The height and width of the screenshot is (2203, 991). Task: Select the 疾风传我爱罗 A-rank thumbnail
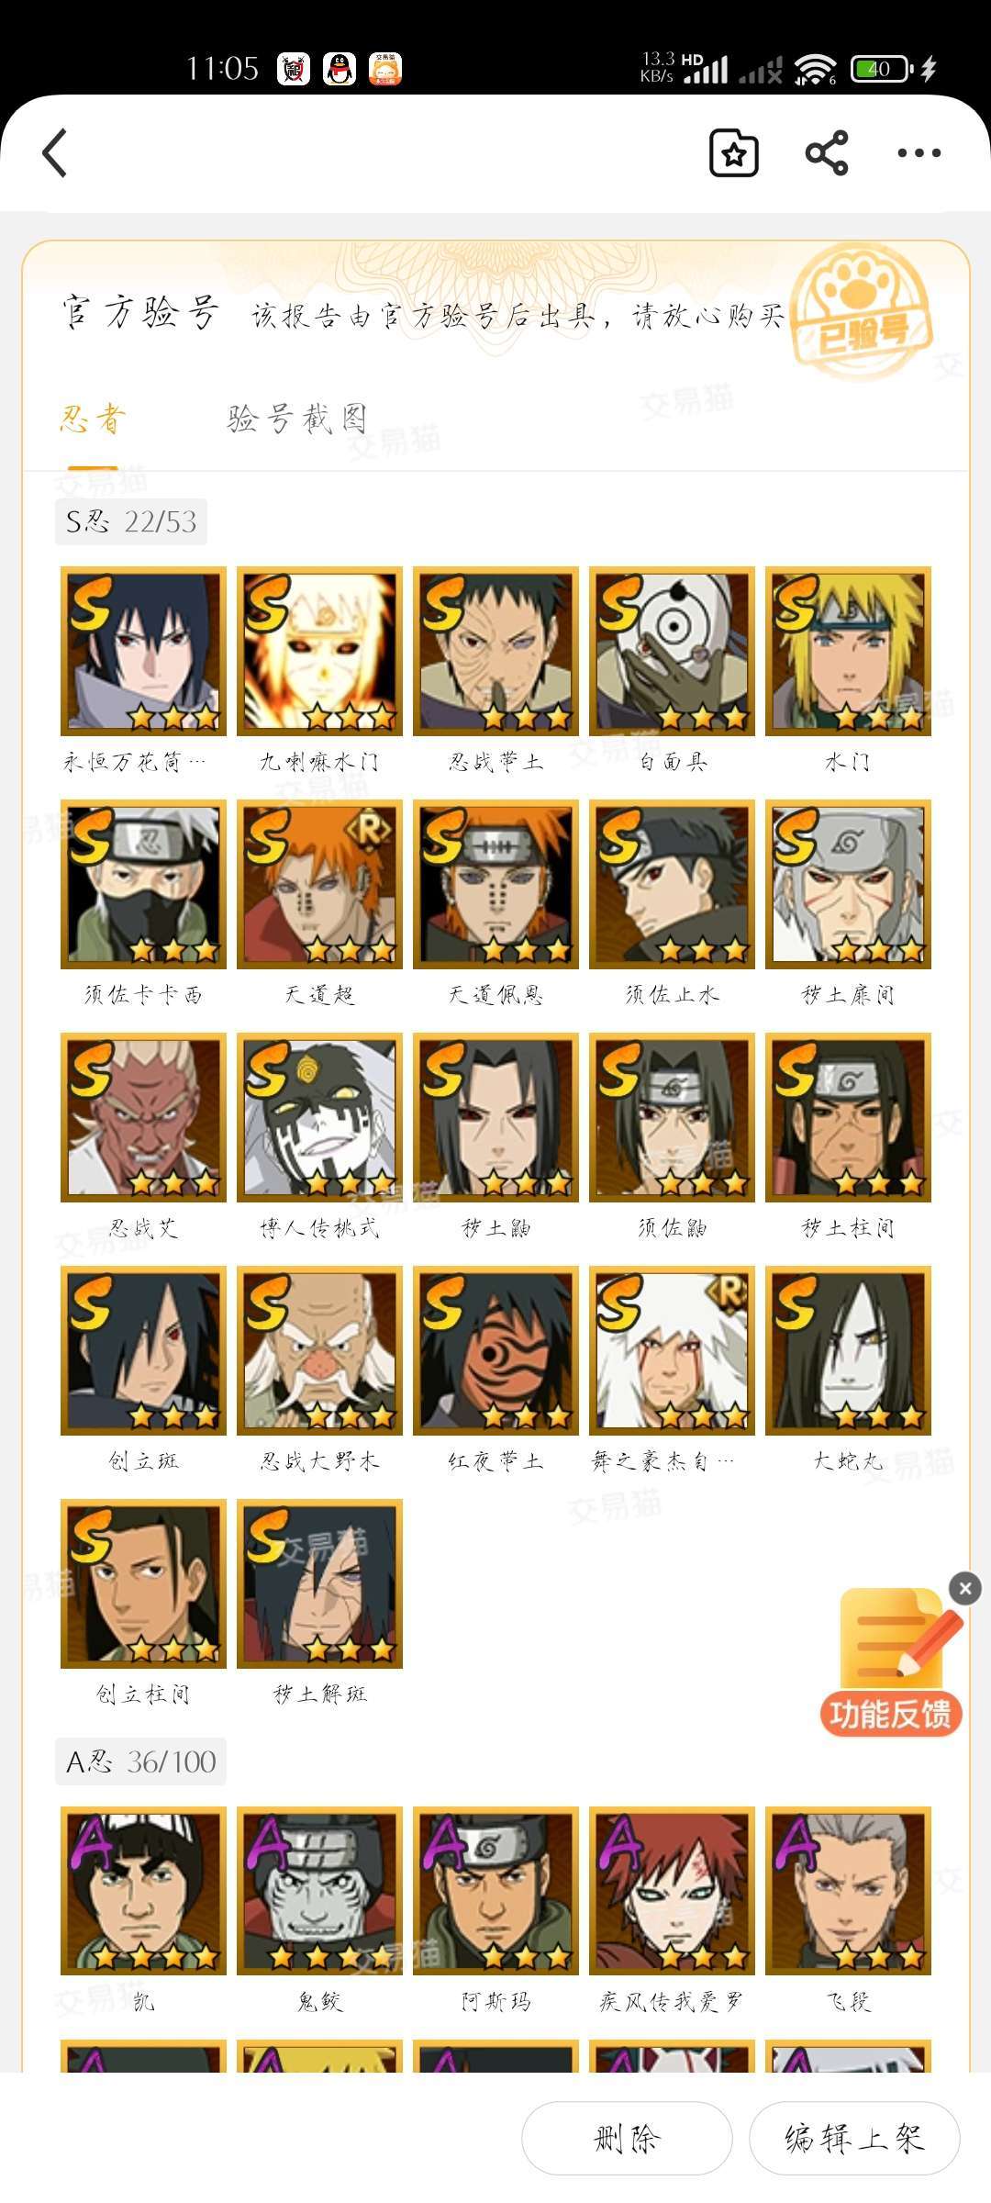point(672,1891)
